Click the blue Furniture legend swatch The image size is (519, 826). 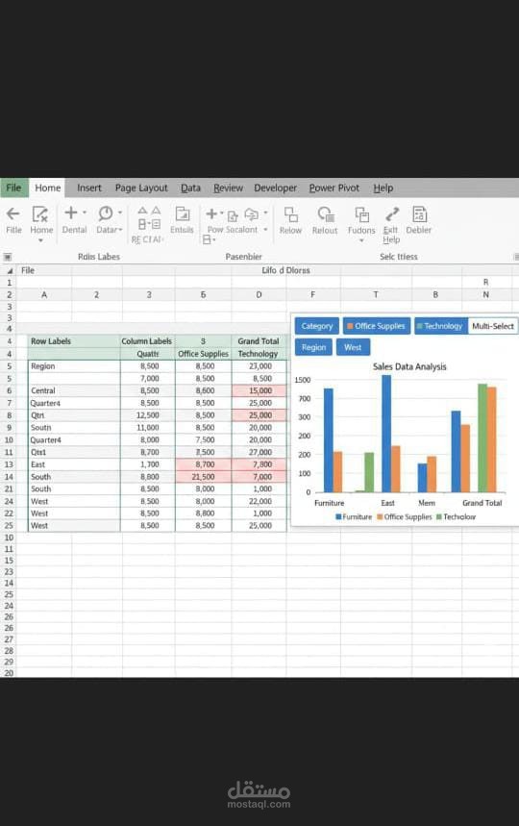[x=338, y=516]
